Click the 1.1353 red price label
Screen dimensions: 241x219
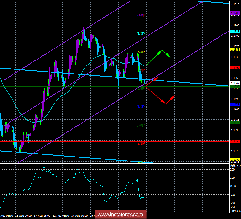(235, 141)
